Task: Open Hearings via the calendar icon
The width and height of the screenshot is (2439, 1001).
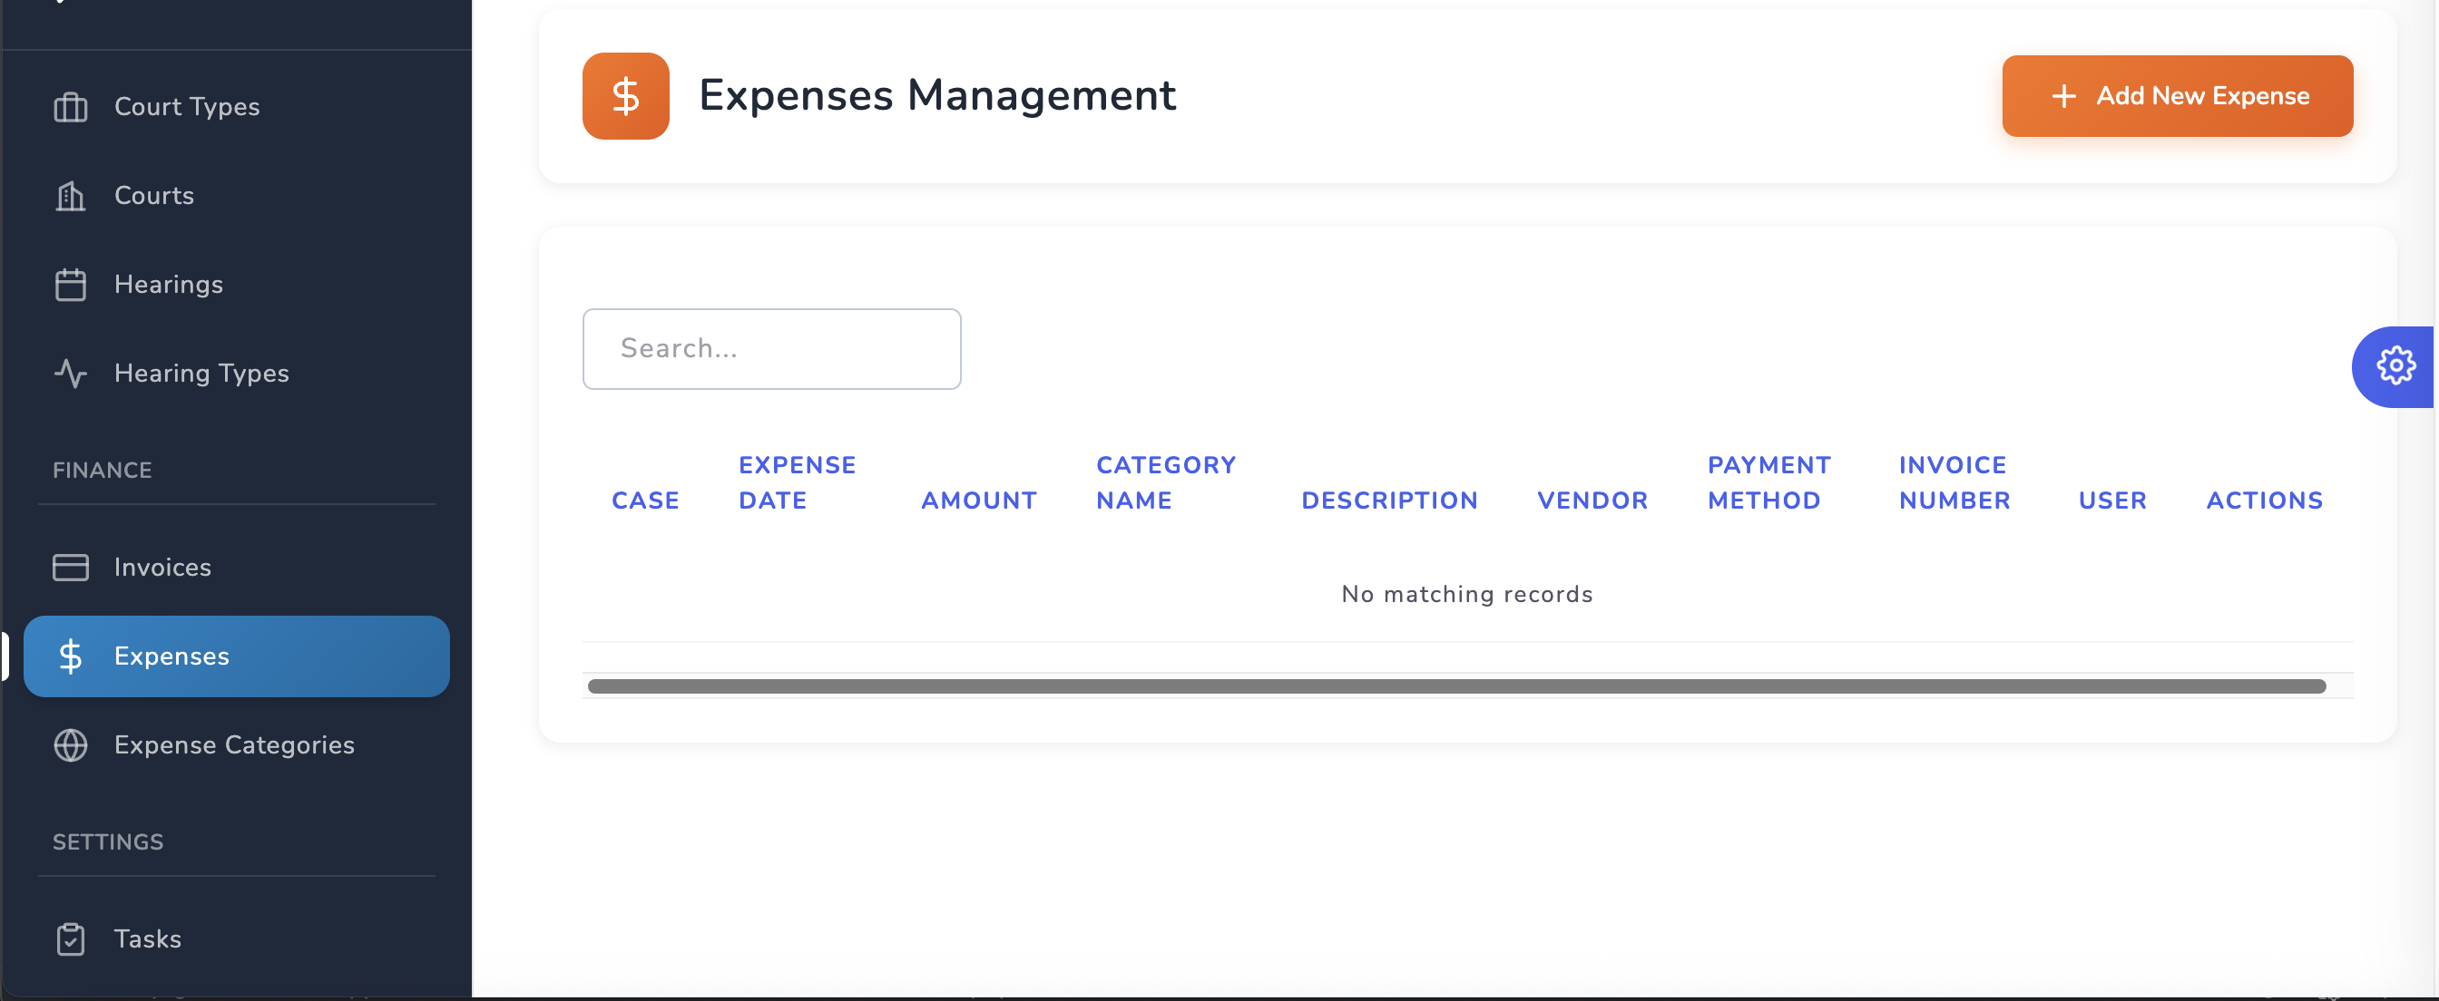Action: tap(70, 284)
